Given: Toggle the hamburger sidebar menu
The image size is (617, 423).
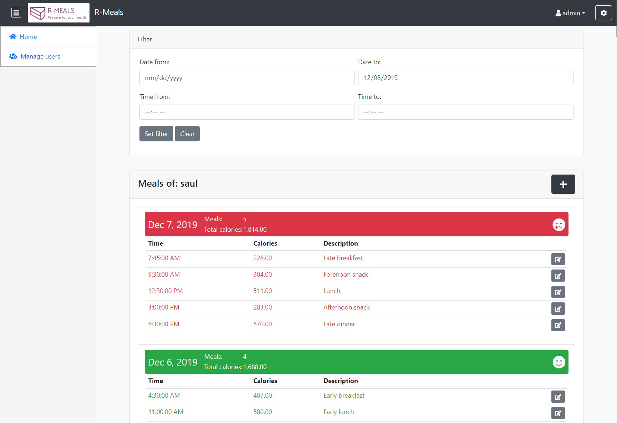Looking at the screenshot, I should (16, 13).
